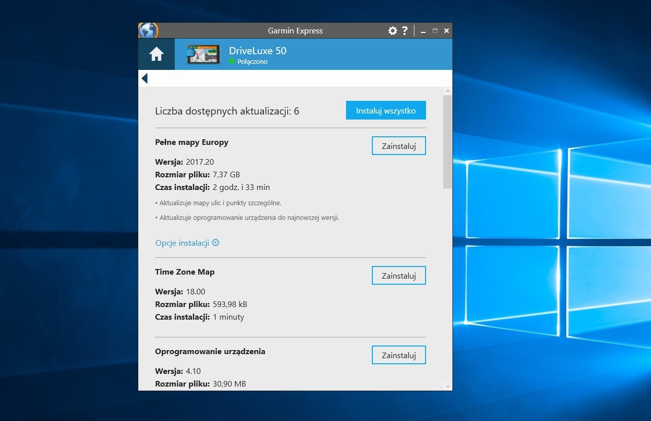651x421 pixels.
Task: Install the Oprogramowanie urządzenia update
Action: [399, 355]
